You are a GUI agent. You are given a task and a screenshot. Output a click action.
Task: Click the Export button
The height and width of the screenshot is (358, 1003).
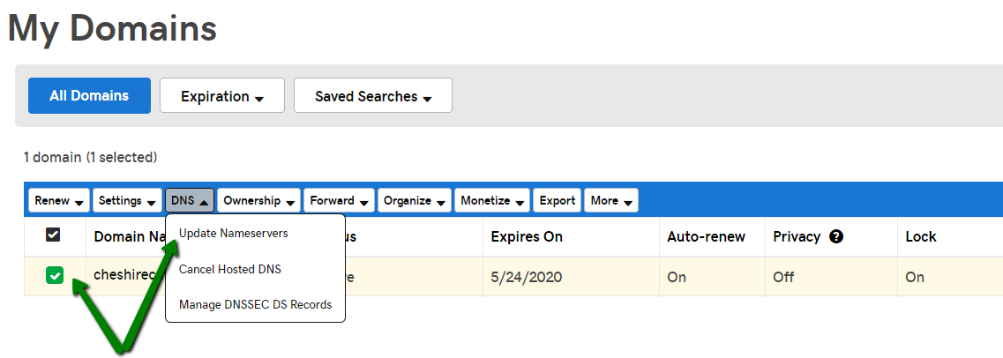click(x=558, y=201)
